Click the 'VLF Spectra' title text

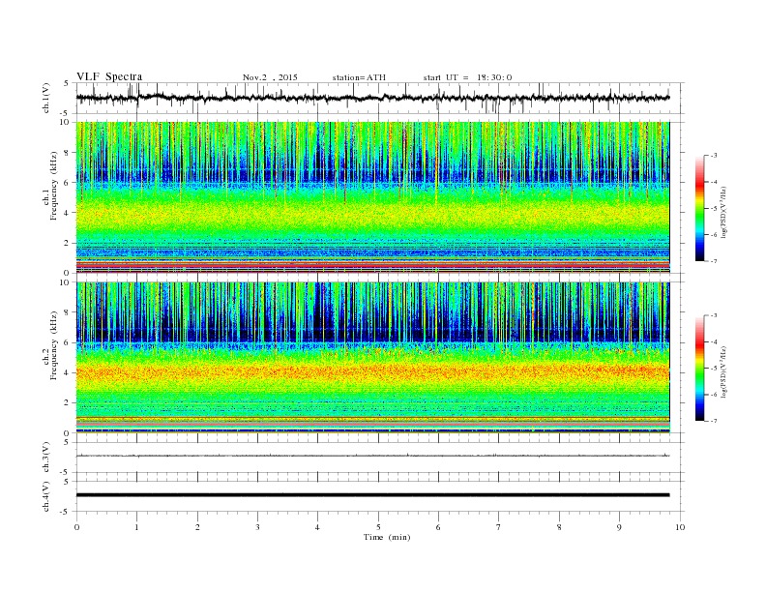click(109, 76)
